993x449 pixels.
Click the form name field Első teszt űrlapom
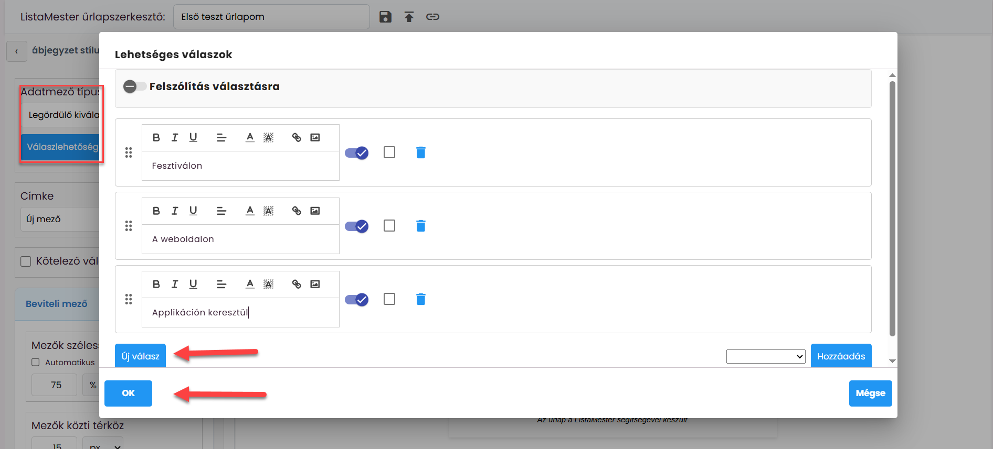coord(271,17)
